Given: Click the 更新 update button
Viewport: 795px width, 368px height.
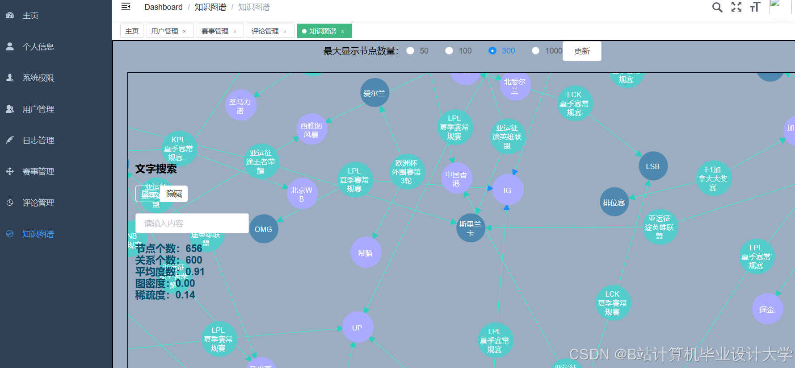Looking at the screenshot, I should 582,51.
